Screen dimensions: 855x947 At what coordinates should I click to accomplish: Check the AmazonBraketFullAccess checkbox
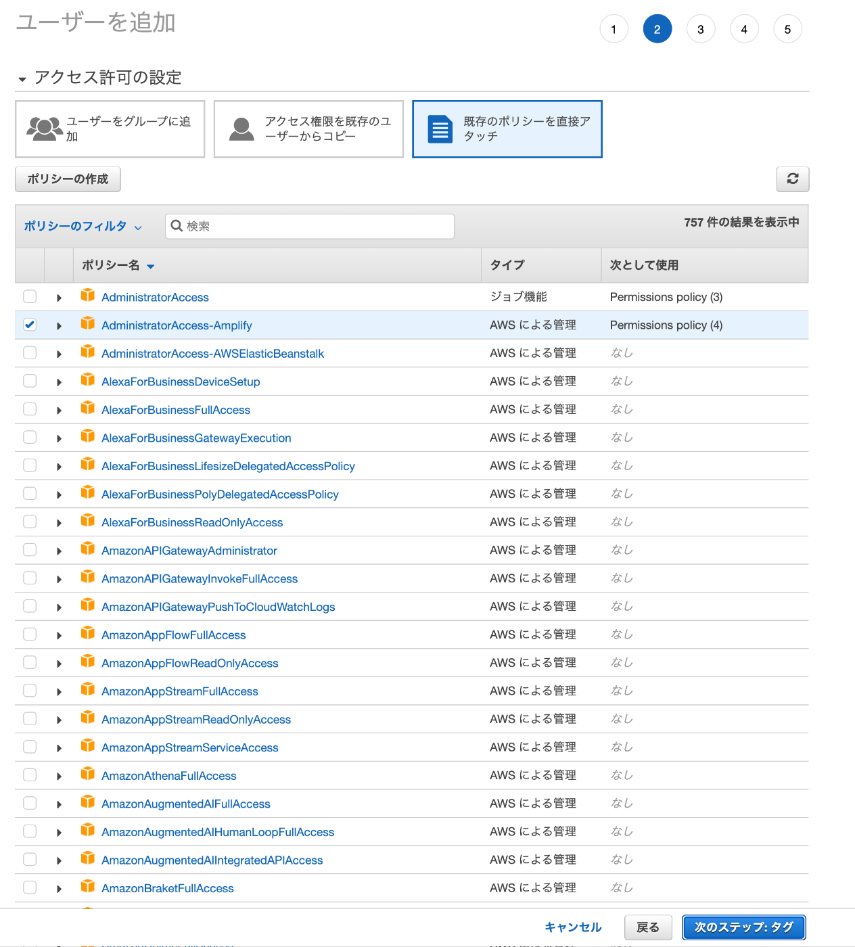[30, 887]
